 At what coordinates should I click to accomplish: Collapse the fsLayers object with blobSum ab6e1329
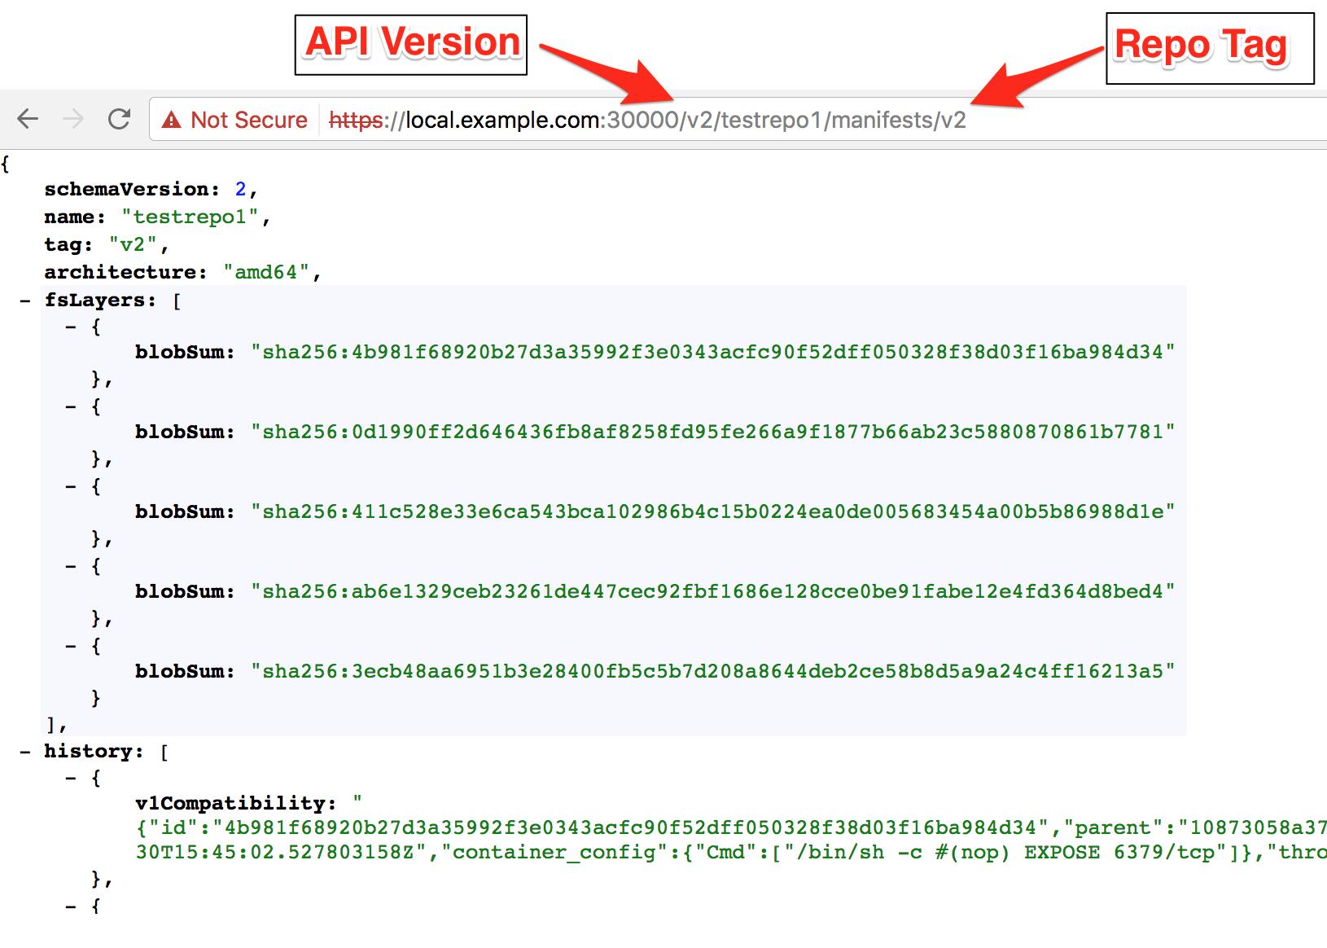click(x=71, y=566)
